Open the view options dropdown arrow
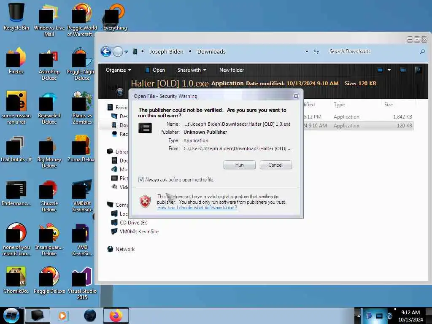The width and height of the screenshot is (432, 324). [x=389, y=70]
